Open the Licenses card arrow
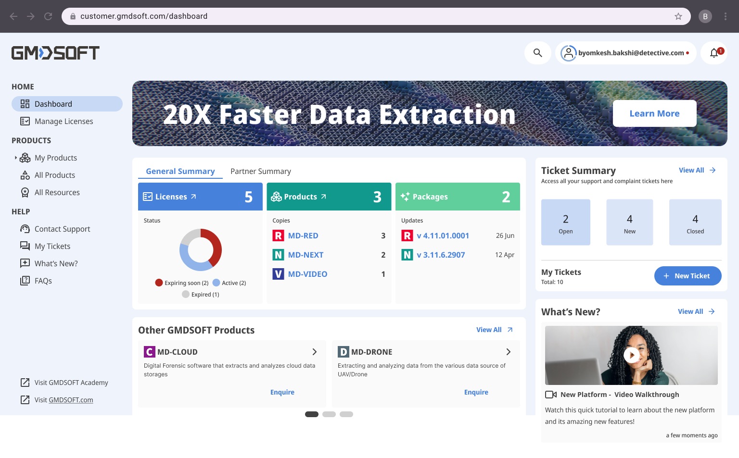Viewport: 739px width, 458px height. 193,197
